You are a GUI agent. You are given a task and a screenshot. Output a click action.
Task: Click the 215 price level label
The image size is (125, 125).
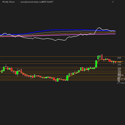[x=119, y=58]
